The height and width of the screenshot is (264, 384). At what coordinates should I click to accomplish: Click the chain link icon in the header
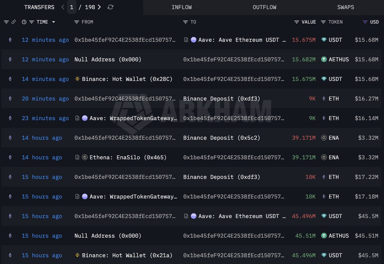point(14,22)
